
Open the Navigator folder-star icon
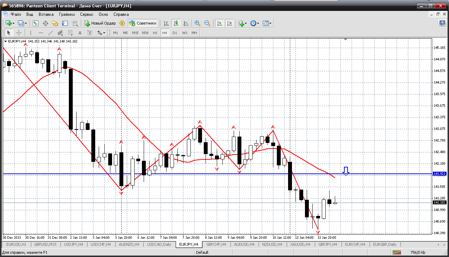coord(55,23)
